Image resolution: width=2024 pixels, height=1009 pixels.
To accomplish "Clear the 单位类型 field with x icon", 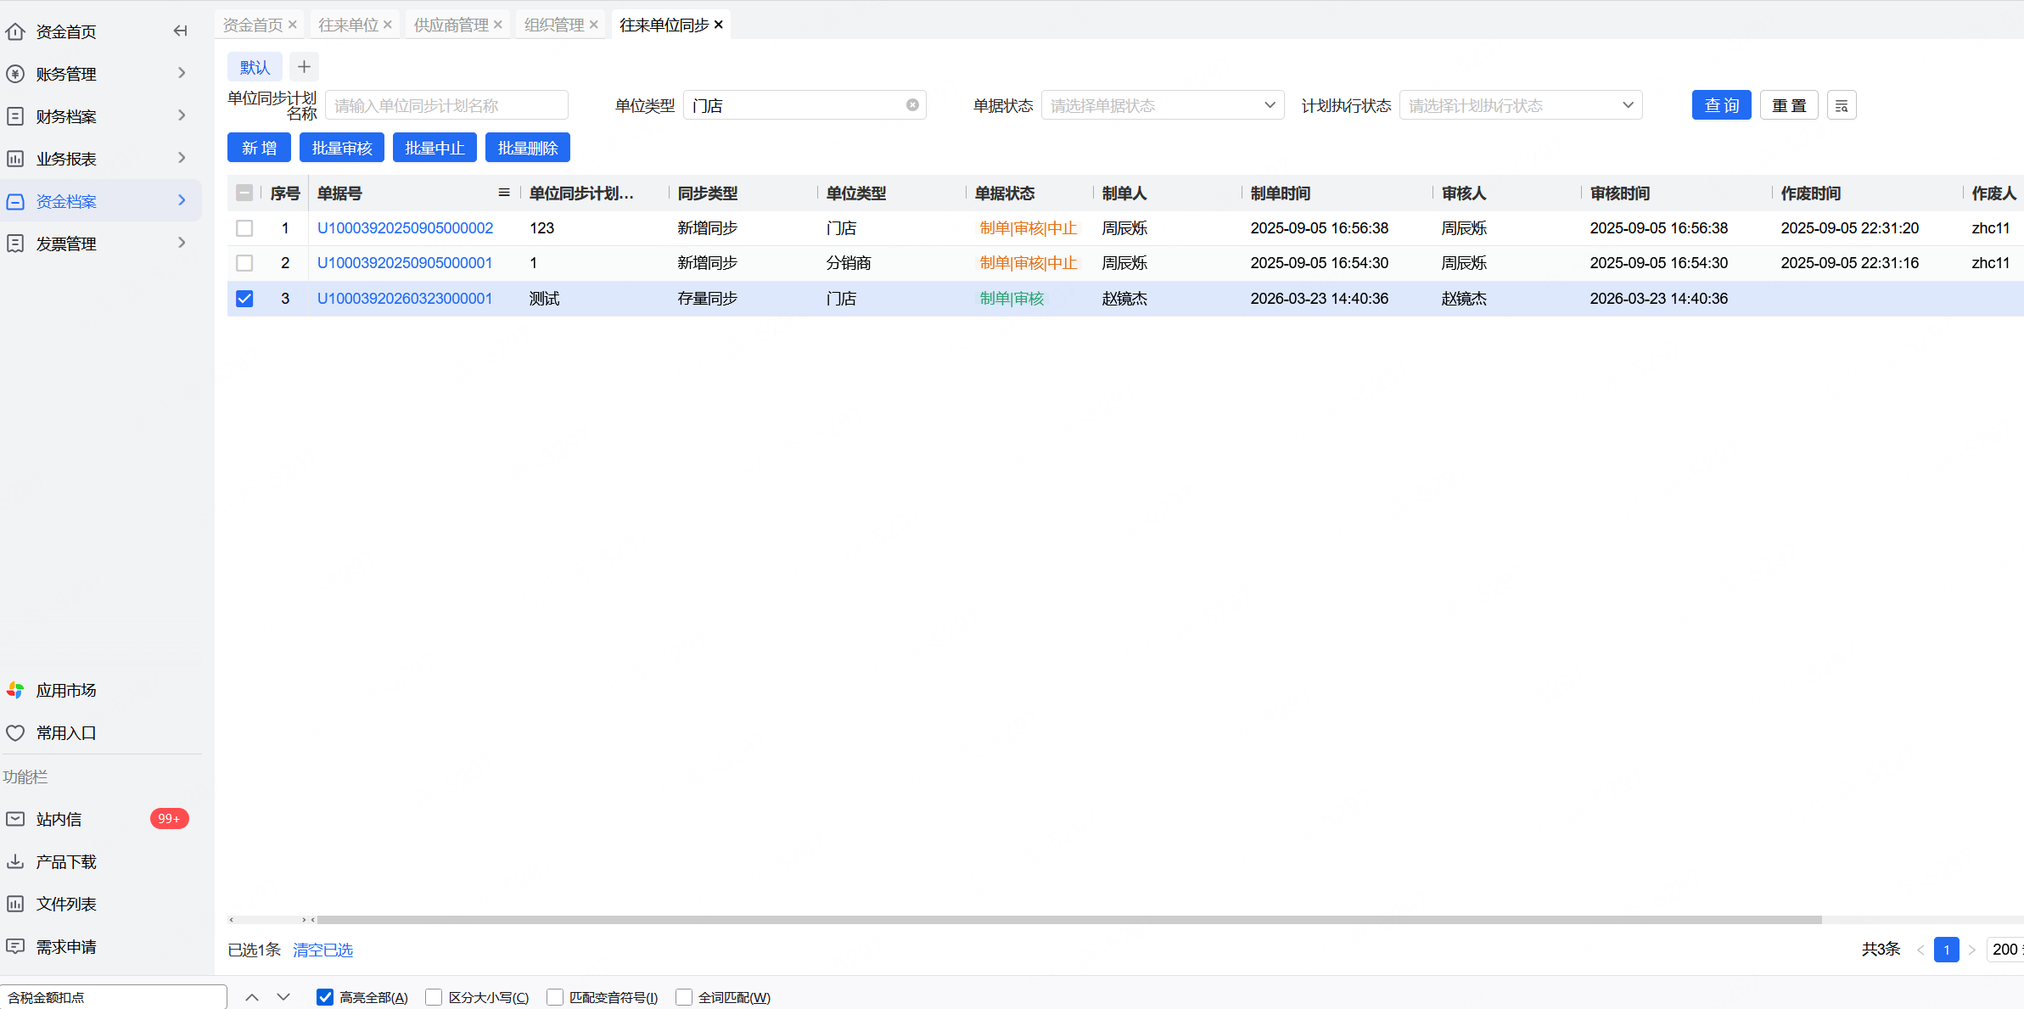I will click(x=912, y=105).
